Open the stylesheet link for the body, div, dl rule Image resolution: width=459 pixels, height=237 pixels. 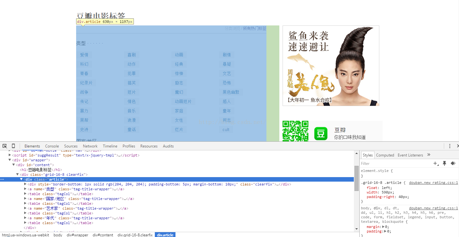[x=433, y=208]
